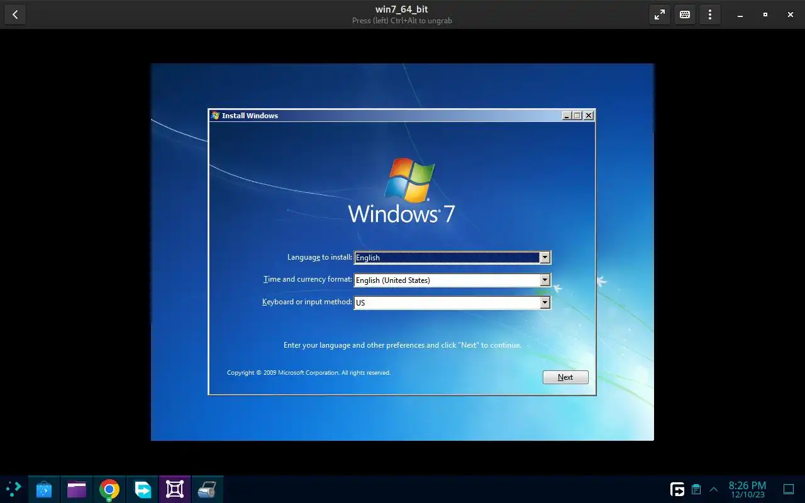Screen dimensions: 805x503
Task: Open the purple file manager in taskbar
Action: [77, 489]
